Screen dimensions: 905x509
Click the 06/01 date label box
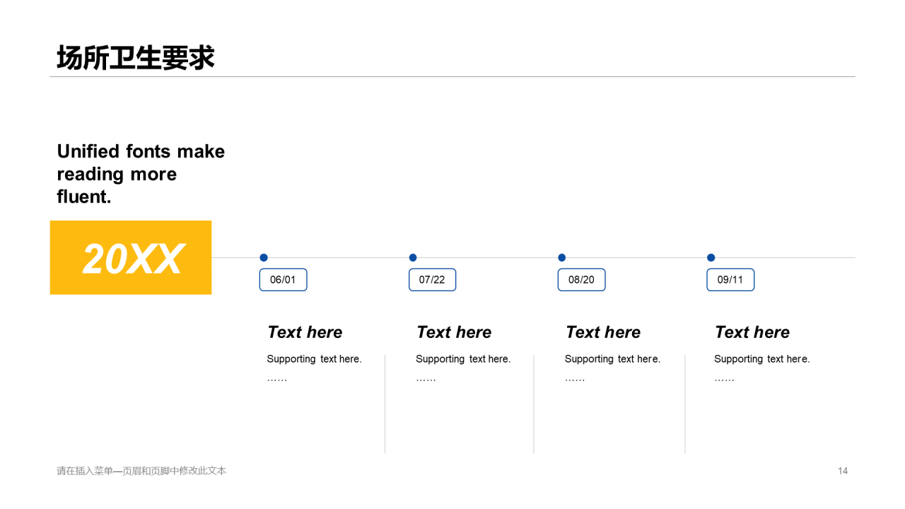point(283,280)
